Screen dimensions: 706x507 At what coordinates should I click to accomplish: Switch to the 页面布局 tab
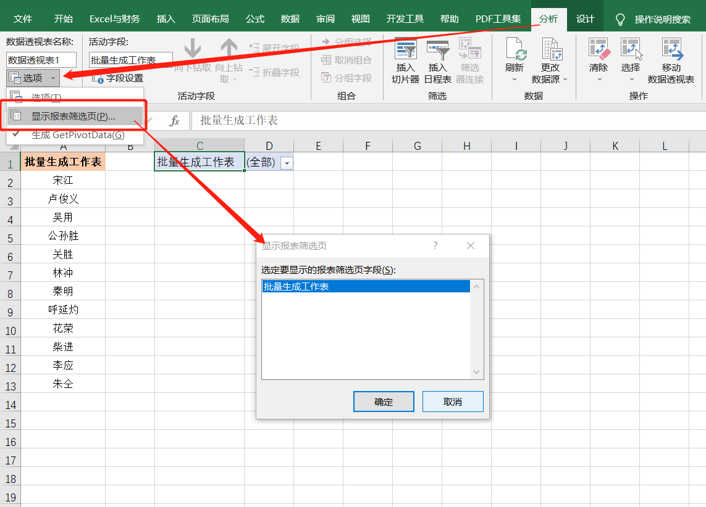pos(210,19)
